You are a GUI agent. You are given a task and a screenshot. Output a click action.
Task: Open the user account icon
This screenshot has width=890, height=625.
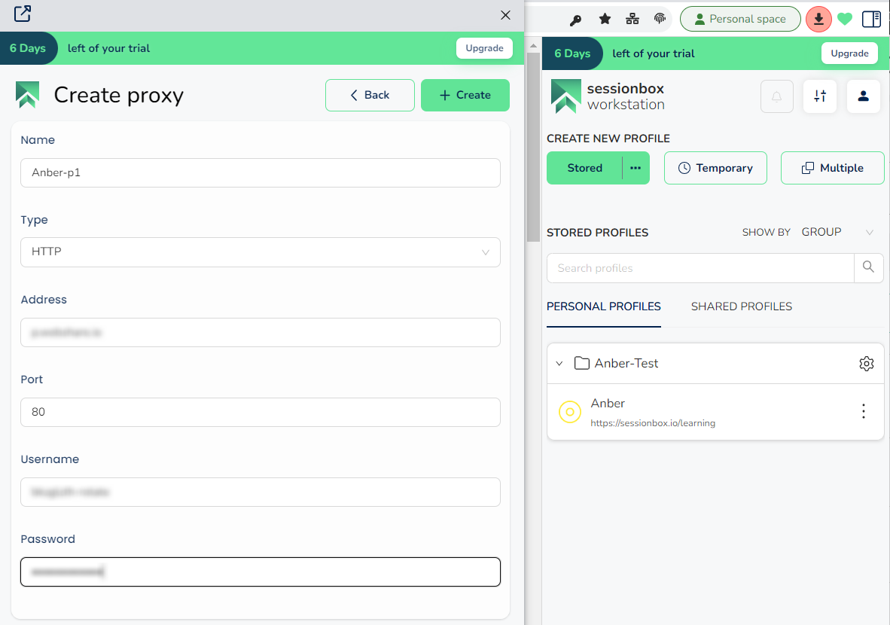click(x=864, y=96)
